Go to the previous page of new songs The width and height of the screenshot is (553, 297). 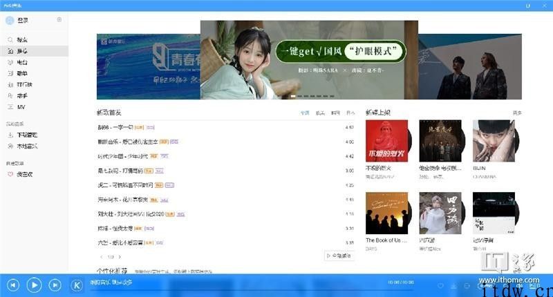[102, 257]
